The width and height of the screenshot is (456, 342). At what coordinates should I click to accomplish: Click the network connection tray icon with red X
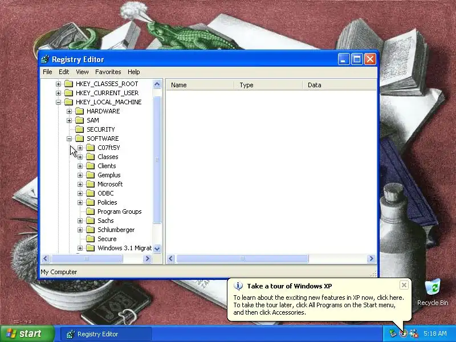(x=414, y=333)
